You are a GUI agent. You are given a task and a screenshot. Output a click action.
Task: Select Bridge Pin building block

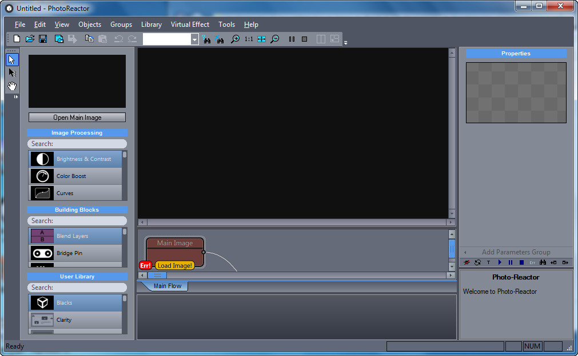click(75, 253)
